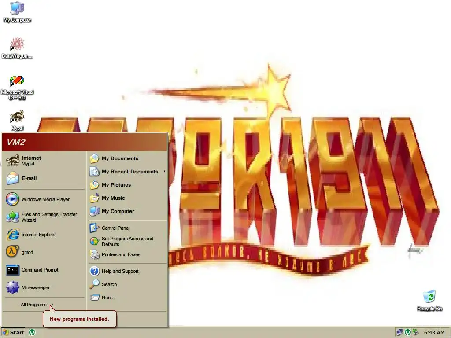Click the gmod lambda icon
451x338 pixels.
(x=12, y=252)
